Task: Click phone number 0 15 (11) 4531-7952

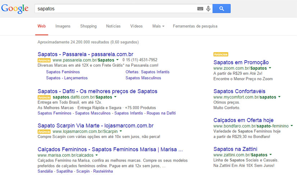Action: 140,60
